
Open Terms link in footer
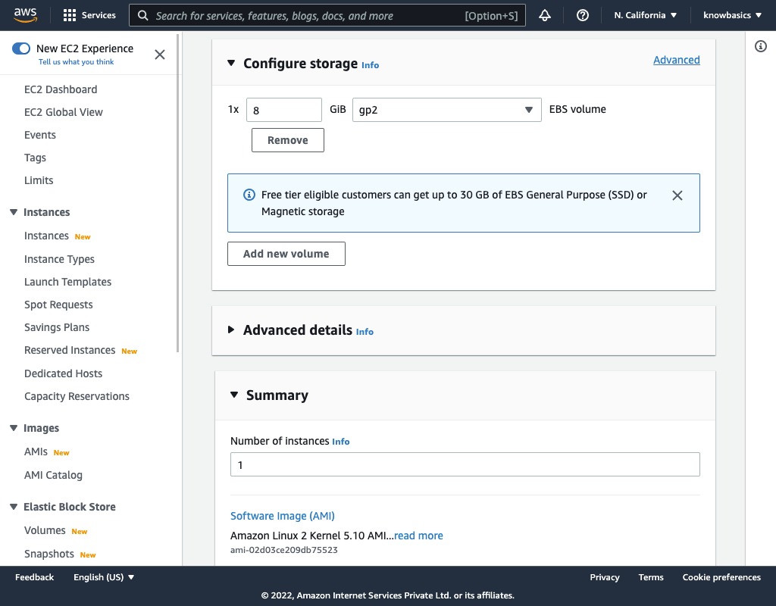coord(651,577)
